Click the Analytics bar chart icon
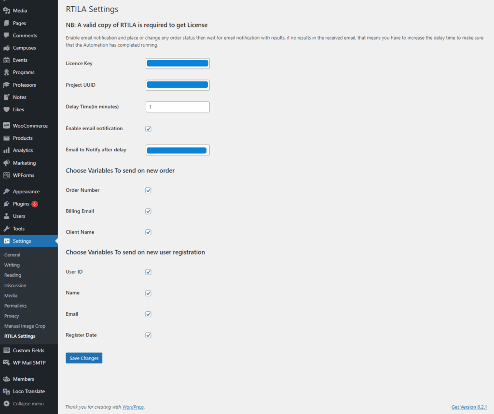Viewport: 494px width, 414px height. point(6,150)
